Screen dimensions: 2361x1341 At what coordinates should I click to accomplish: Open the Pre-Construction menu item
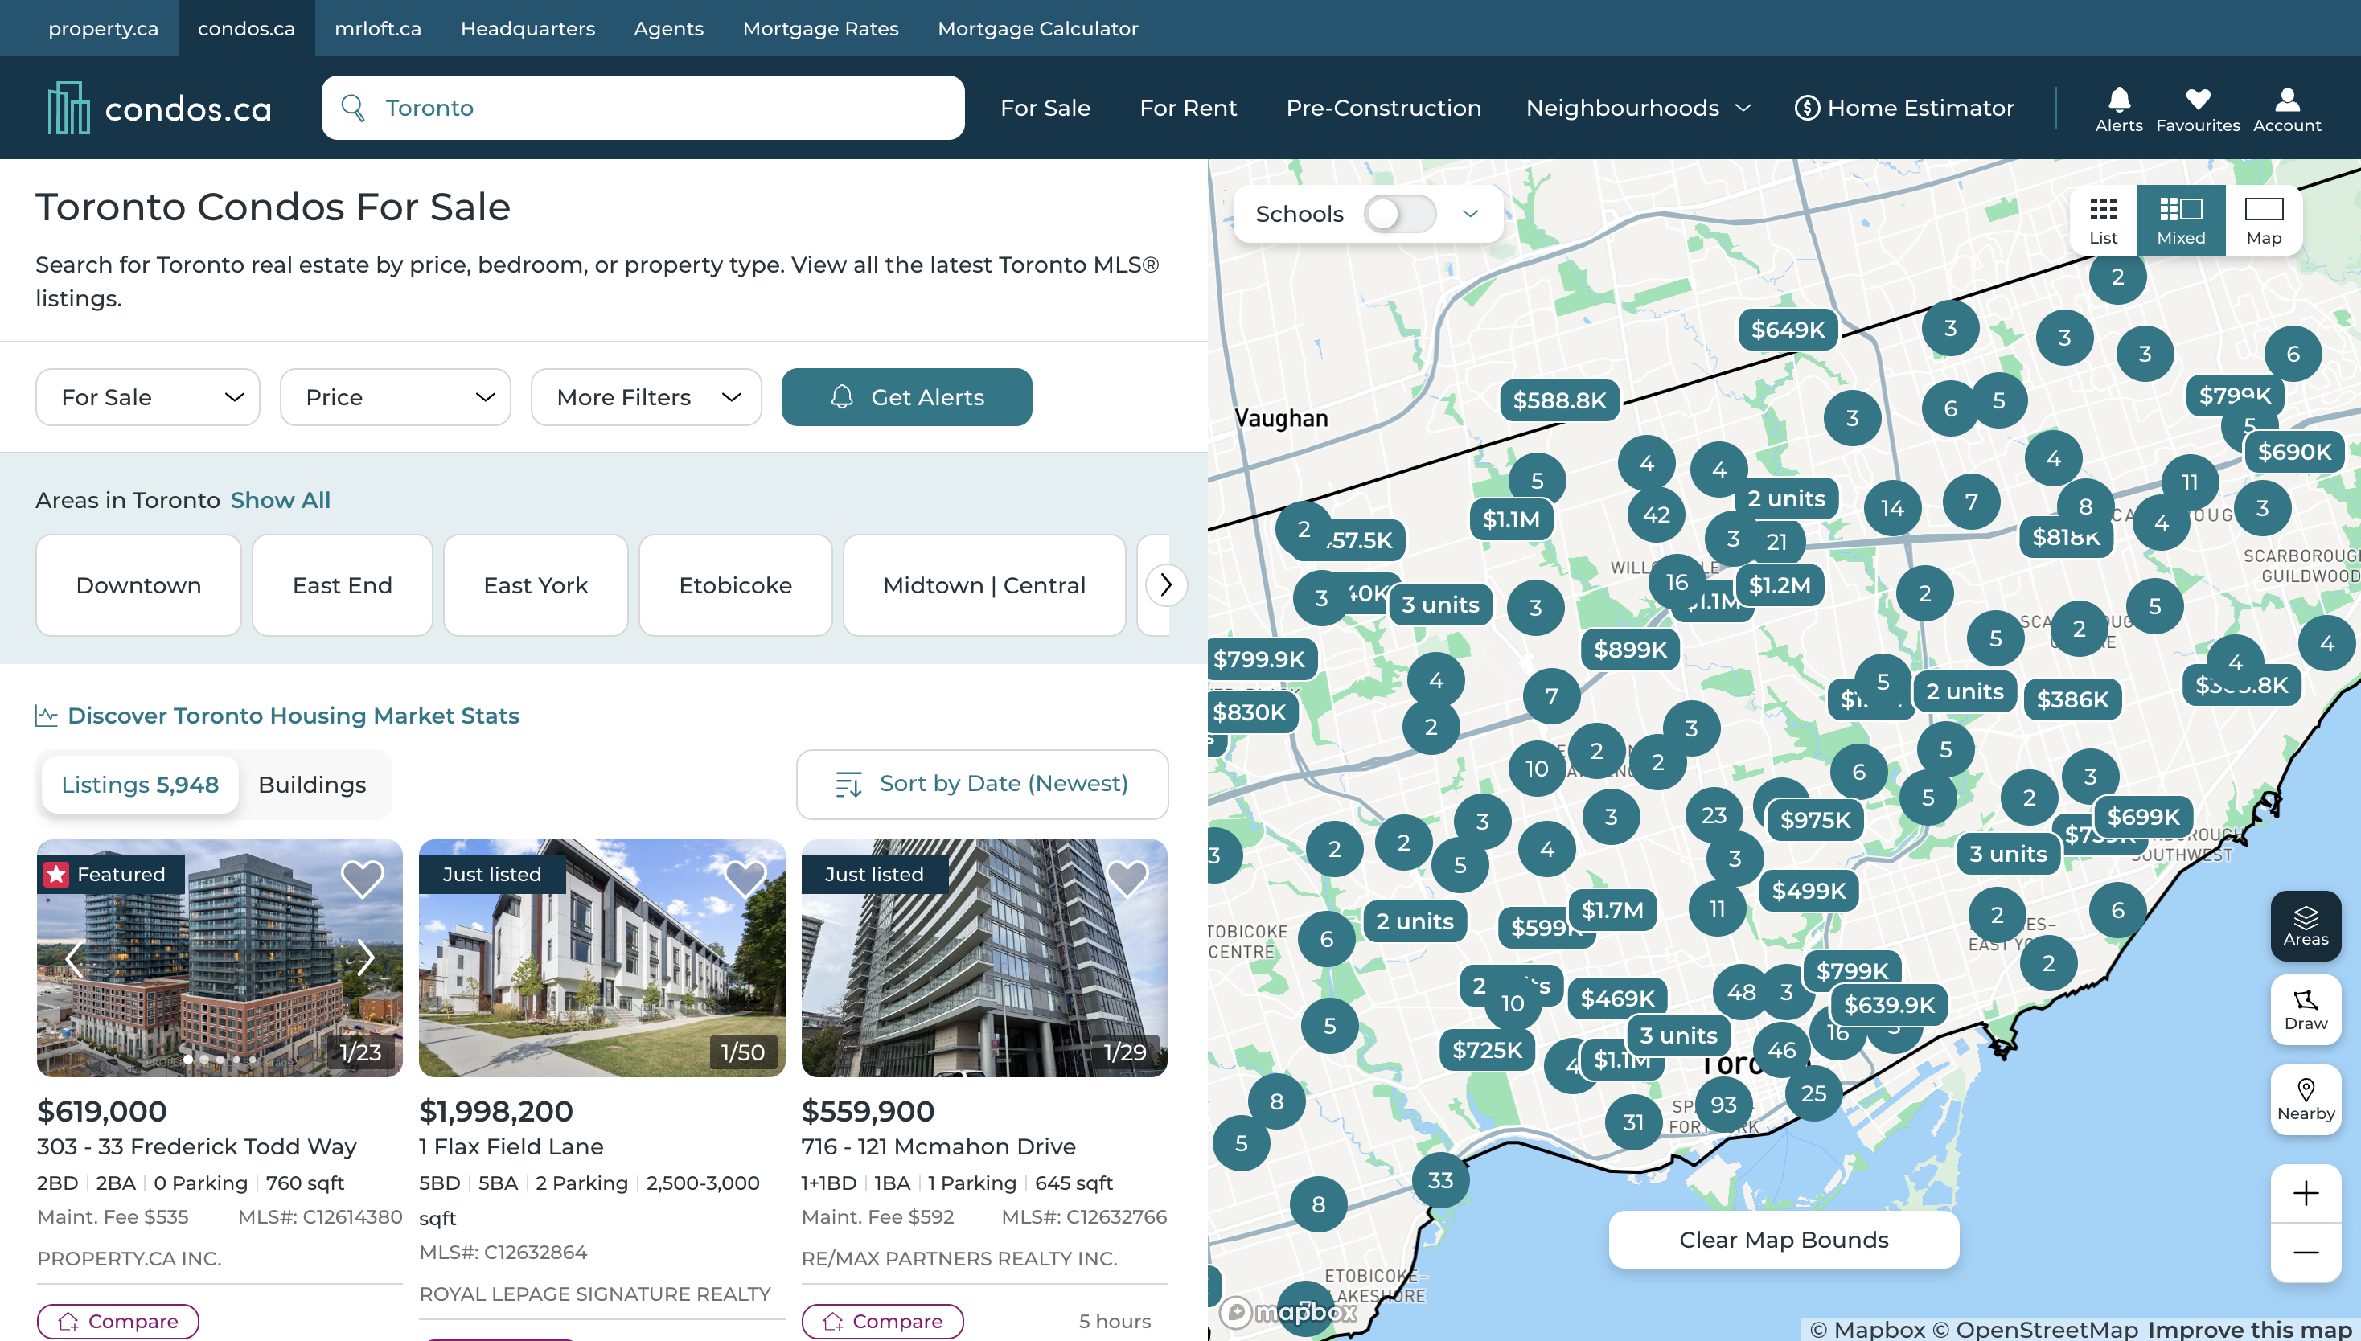coord(1382,108)
